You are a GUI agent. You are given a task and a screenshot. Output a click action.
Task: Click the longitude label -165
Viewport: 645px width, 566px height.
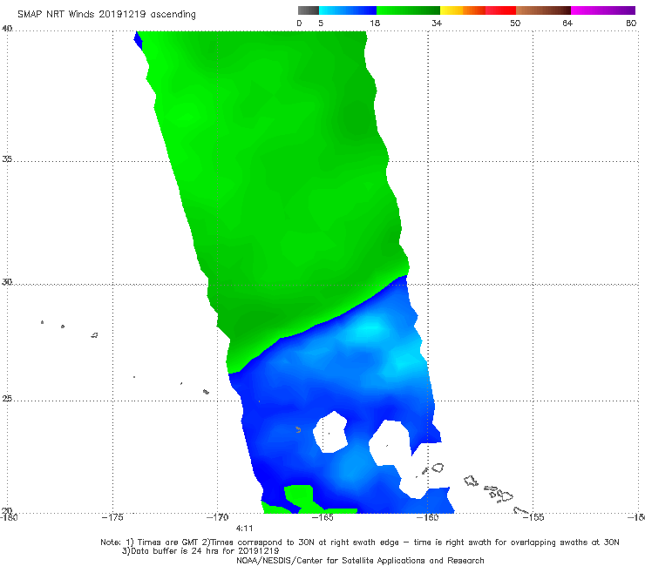[x=322, y=517]
